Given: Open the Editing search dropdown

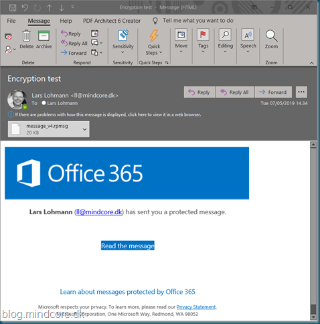Looking at the screenshot, I should click(225, 42).
